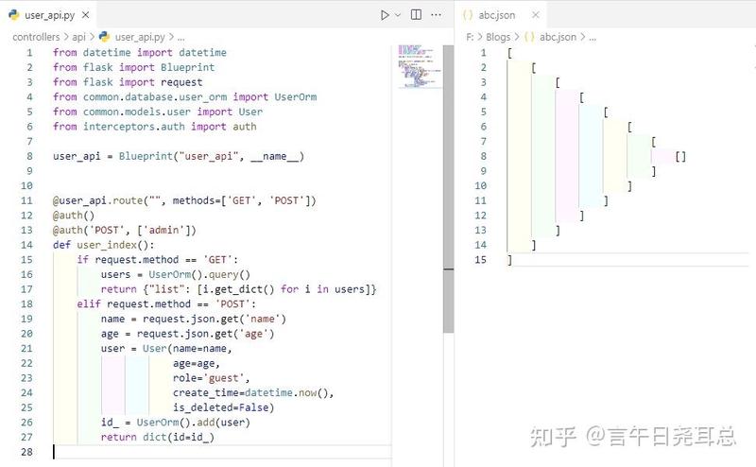This screenshot has width=756, height=467.
Task: Click 'create_time=datetime.now(),' line
Action: (x=253, y=392)
